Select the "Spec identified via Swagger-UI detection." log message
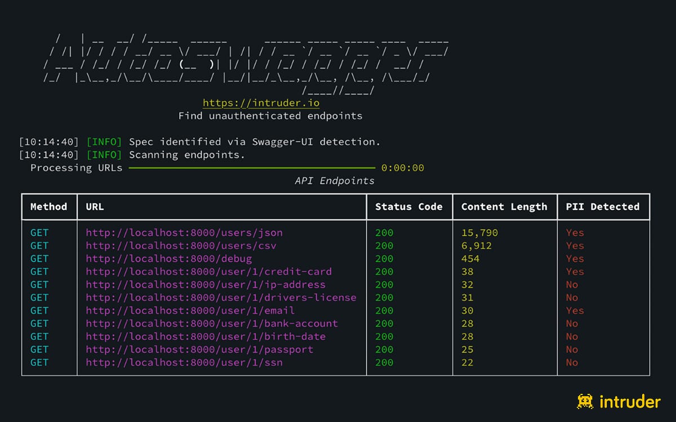Viewport: 676px width, 422px height. pyautogui.click(x=255, y=142)
